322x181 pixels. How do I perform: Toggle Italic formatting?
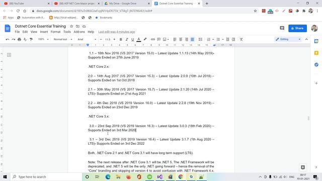point(127,39)
